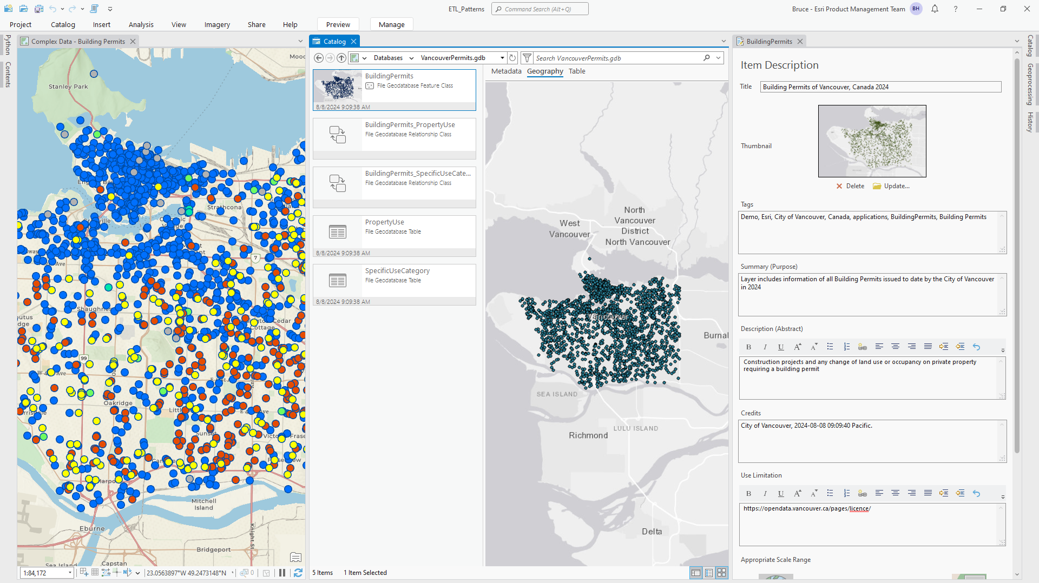Click the refresh icon next to VancouverPermits.gdb

pyautogui.click(x=513, y=58)
